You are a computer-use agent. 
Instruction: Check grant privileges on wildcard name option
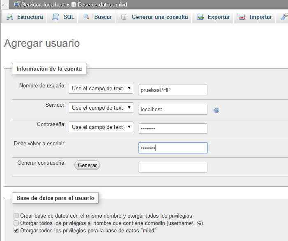16,223
